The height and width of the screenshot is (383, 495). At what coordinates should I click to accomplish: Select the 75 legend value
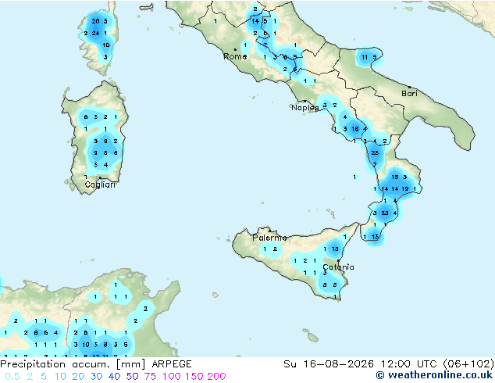point(150,377)
